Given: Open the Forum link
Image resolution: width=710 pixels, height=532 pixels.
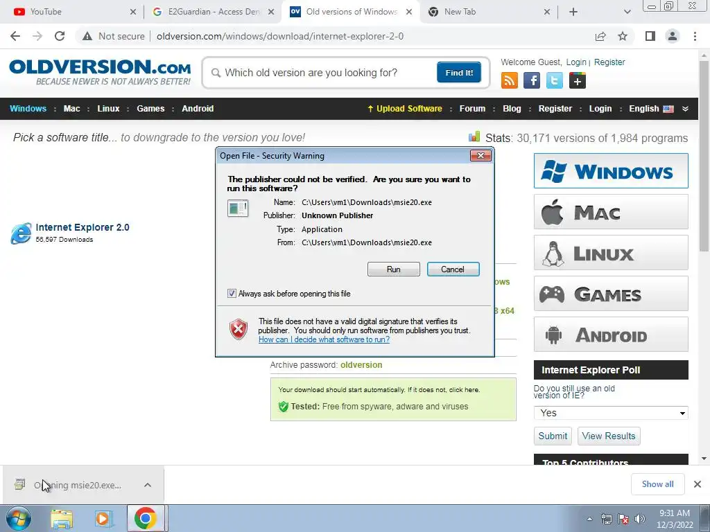Looking at the screenshot, I should (x=472, y=109).
